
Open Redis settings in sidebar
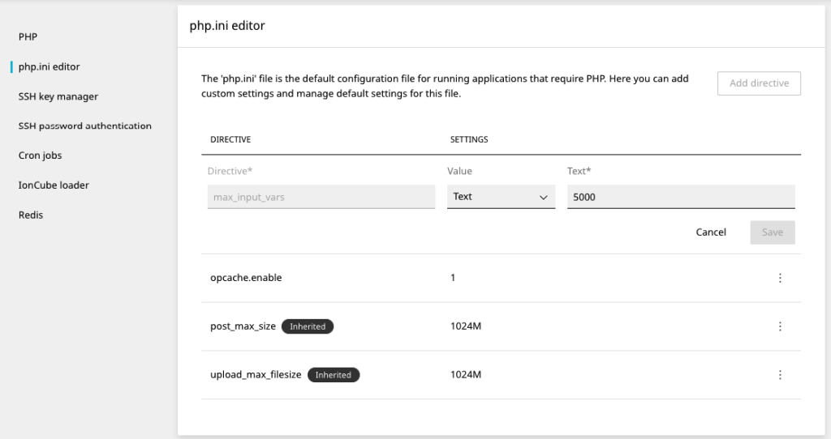coord(31,215)
